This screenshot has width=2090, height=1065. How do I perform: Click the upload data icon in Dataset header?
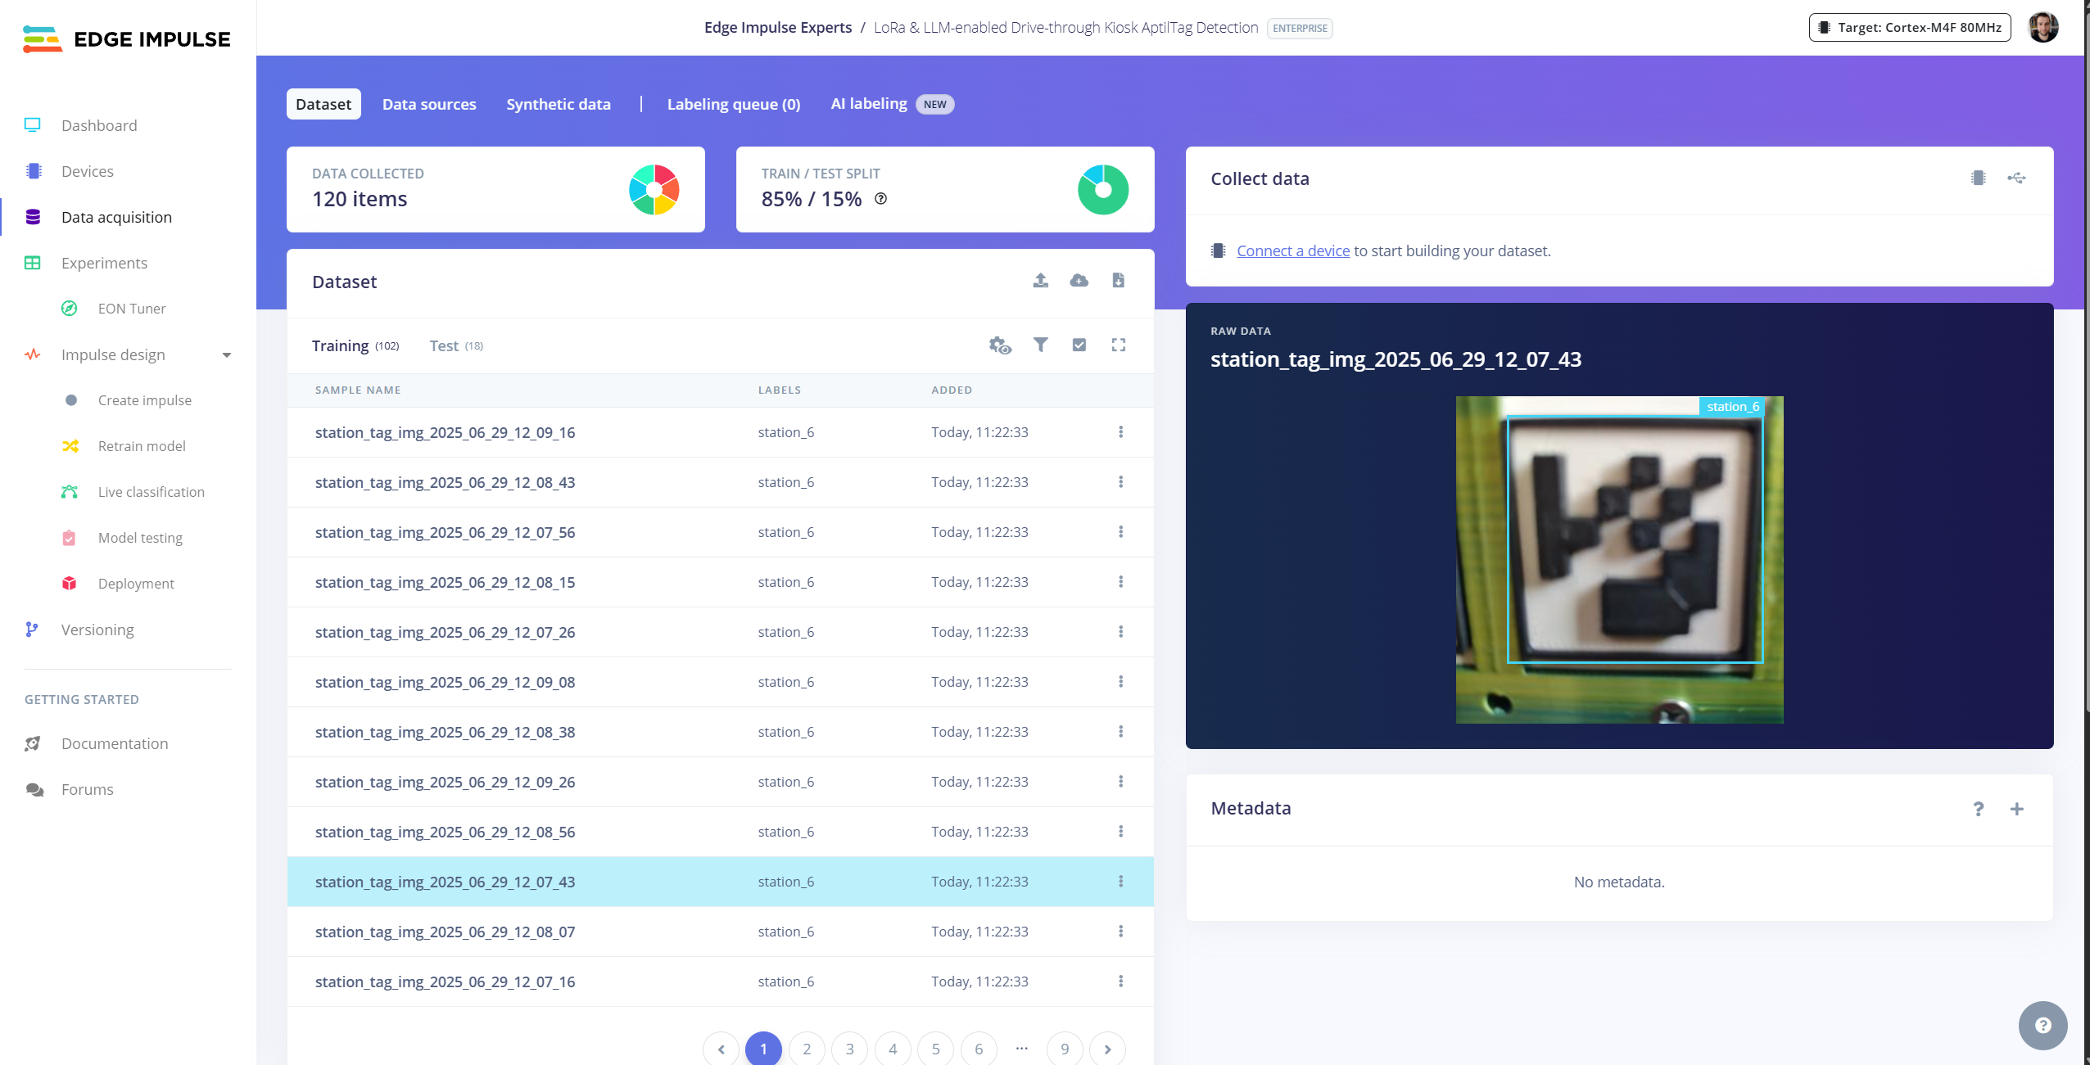tap(1040, 281)
